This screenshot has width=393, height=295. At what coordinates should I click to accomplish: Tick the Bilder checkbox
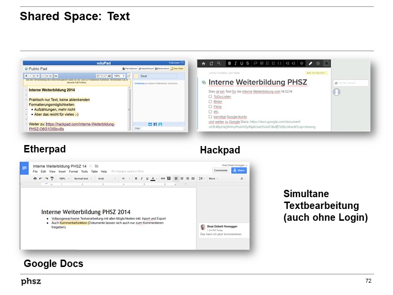[x=209, y=102]
